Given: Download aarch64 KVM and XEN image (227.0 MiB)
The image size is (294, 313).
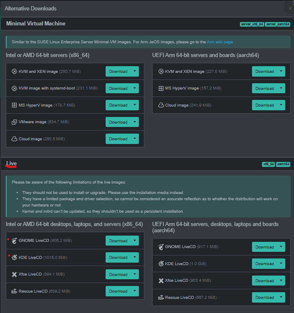Looking at the screenshot, I should pyautogui.click(x=264, y=72).
